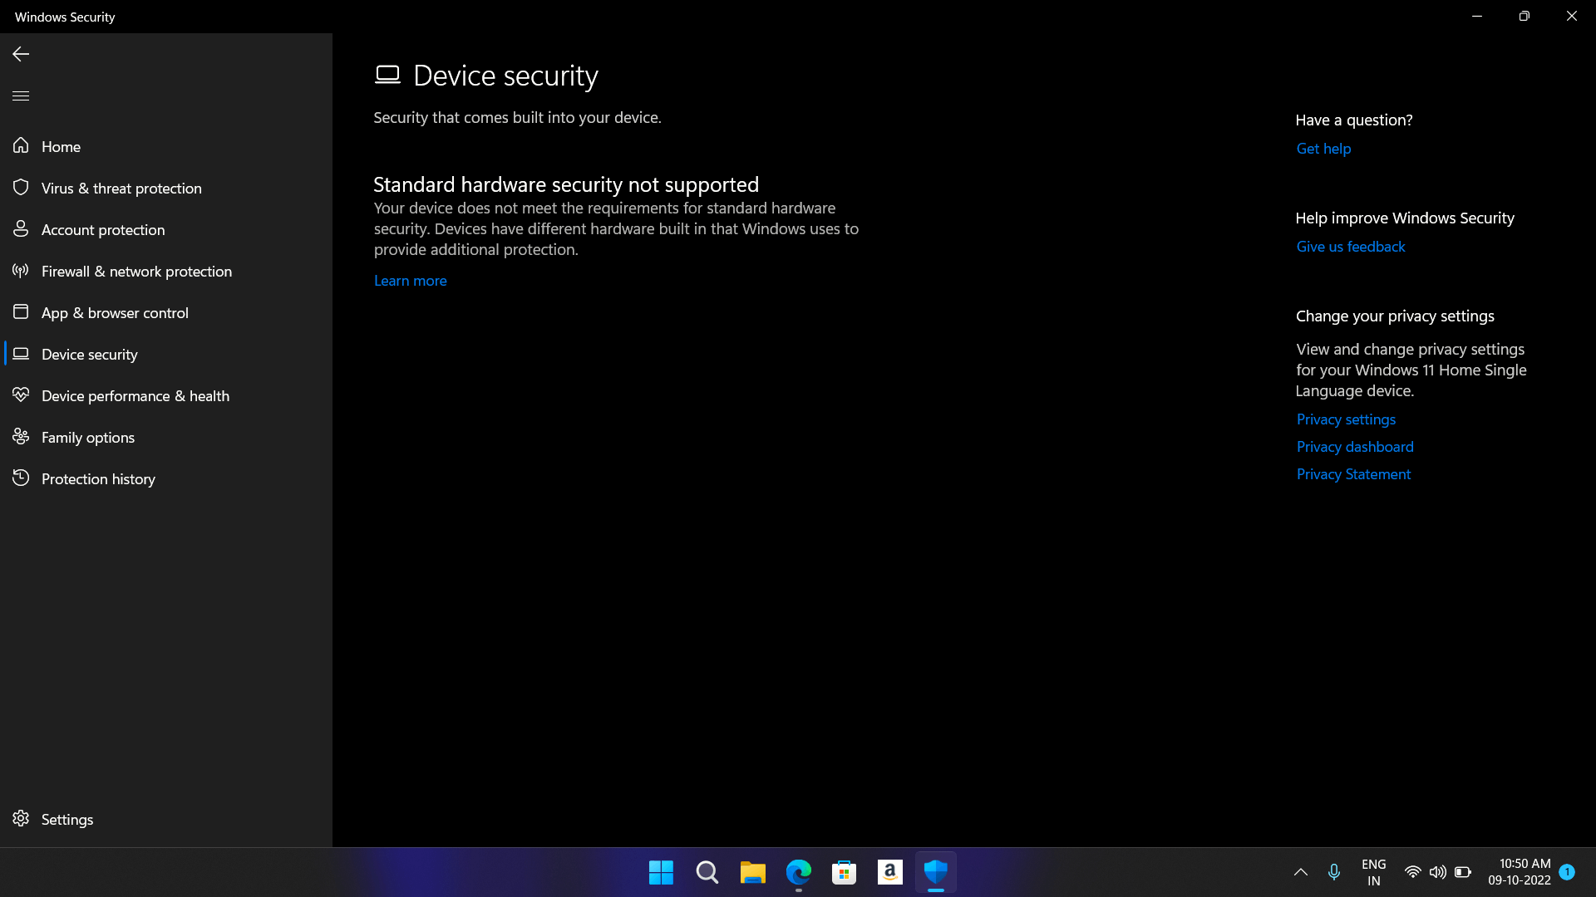Open App & browser control
The width and height of the screenshot is (1596, 897).
pos(114,312)
